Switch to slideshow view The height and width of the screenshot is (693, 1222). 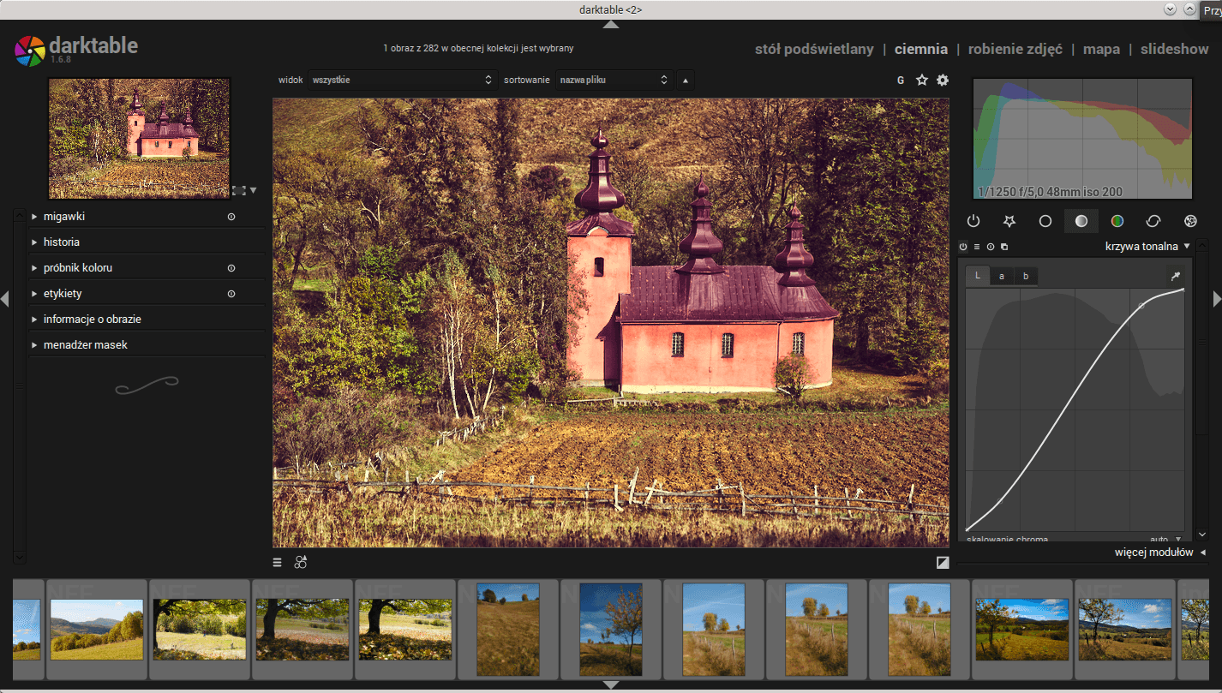tap(1174, 50)
